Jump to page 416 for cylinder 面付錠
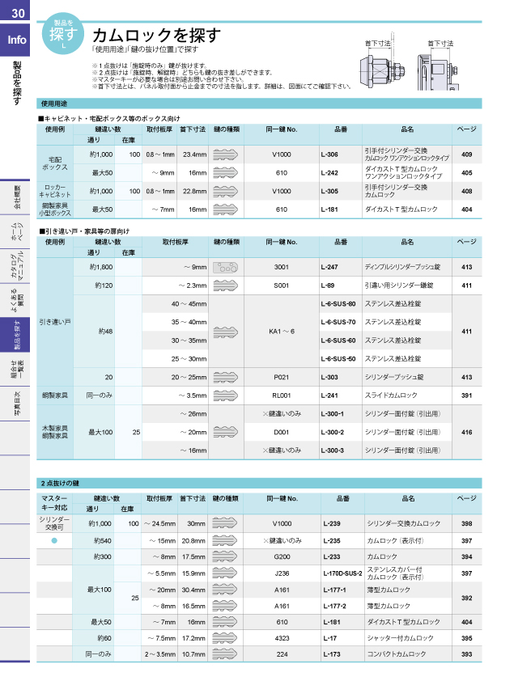Screen dimensions: 514x681 [x=467, y=433]
